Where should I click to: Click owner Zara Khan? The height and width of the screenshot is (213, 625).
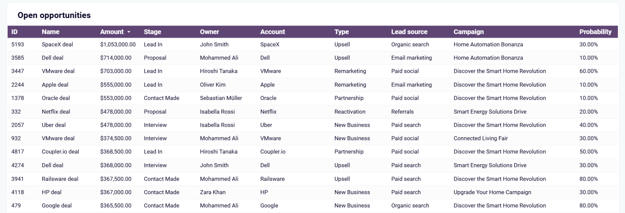point(213,192)
